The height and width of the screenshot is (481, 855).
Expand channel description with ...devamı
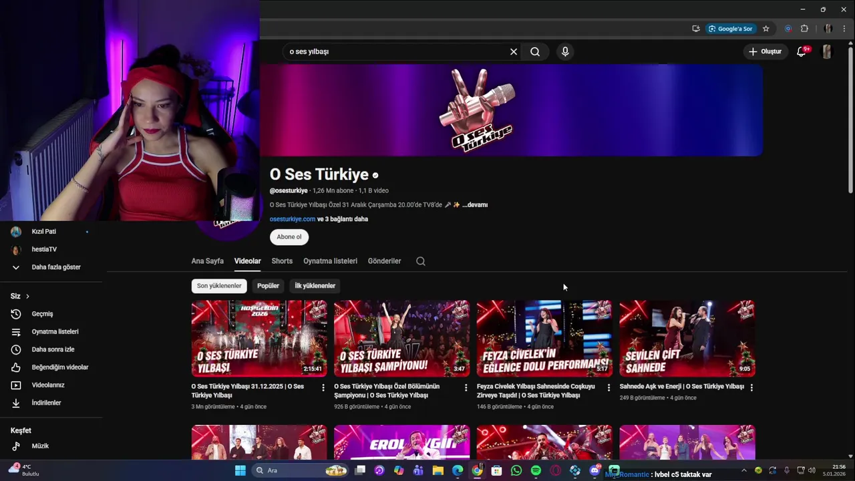[475, 205]
